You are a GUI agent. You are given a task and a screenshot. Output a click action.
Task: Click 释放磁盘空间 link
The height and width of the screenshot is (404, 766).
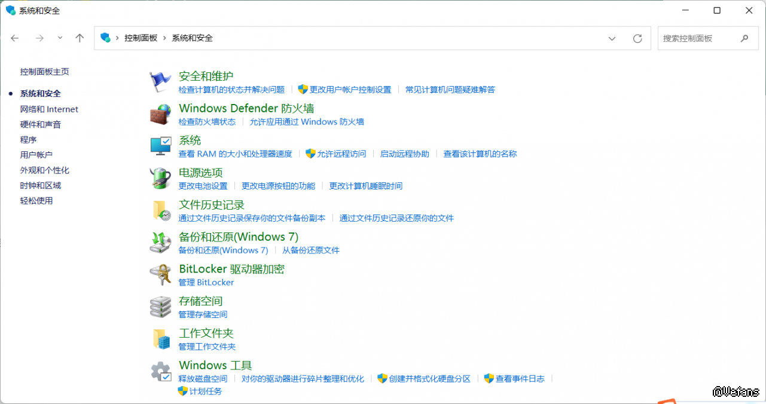point(203,379)
